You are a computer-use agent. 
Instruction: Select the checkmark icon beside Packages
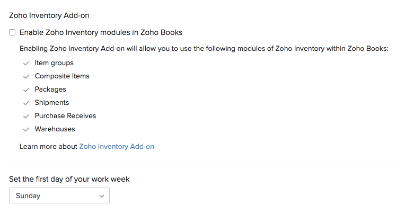click(25, 90)
